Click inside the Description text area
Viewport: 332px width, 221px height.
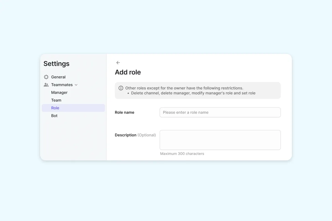point(220,140)
